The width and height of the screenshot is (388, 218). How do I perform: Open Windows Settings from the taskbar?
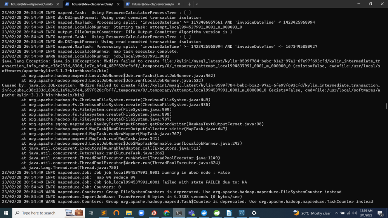(x=254, y=213)
